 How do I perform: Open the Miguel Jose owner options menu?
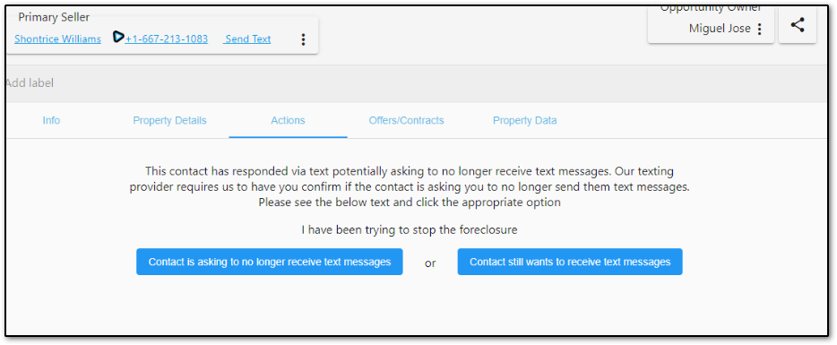(x=760, y=29)
